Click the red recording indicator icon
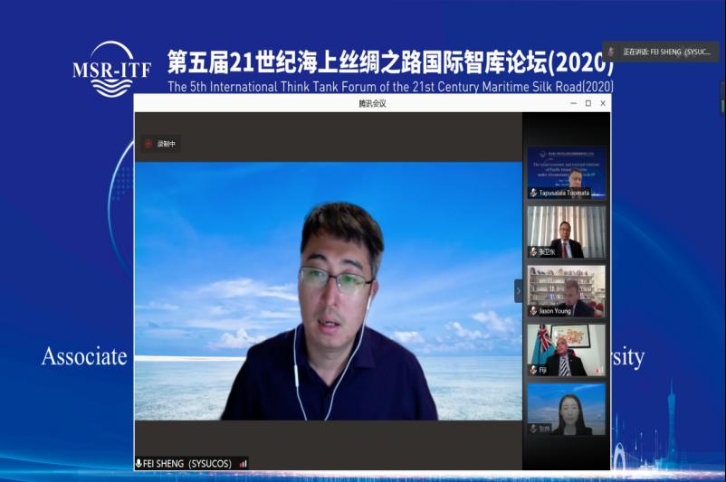 pyautogui.click(x=148, y=143)
